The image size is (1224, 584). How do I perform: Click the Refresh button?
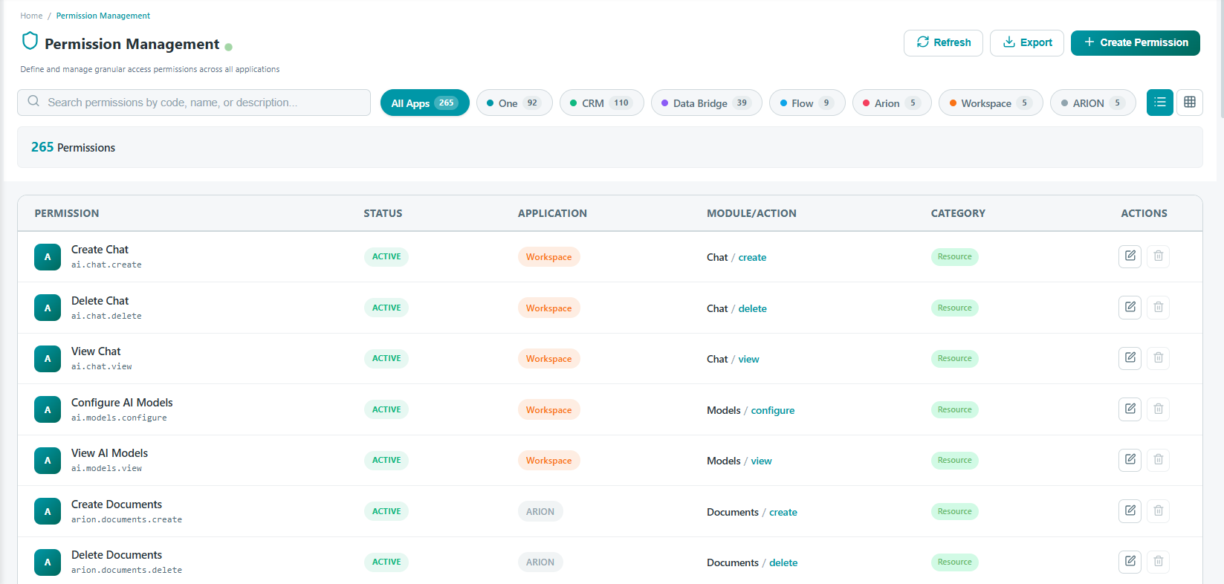[x=943, y=43]
